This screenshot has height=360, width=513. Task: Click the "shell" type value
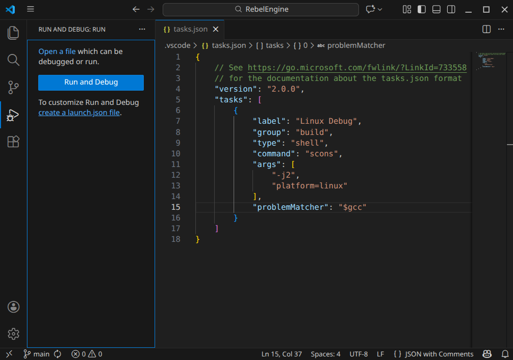(307, 143)
